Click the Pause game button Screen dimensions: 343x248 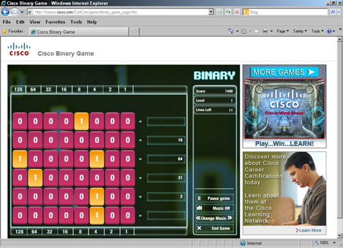click(x=214, y=198)
